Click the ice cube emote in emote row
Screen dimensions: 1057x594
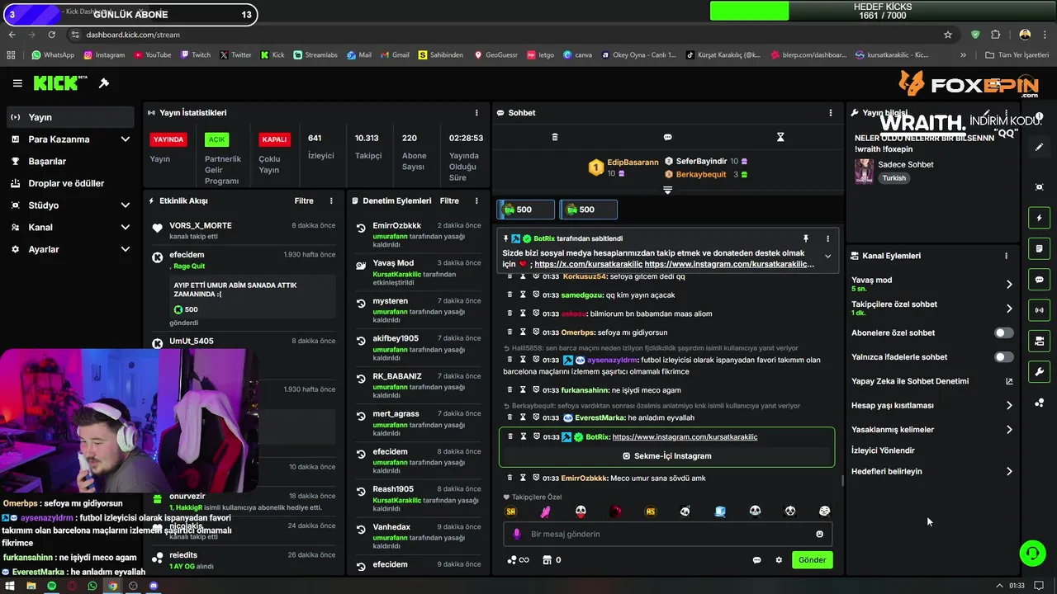click(720, 511)
